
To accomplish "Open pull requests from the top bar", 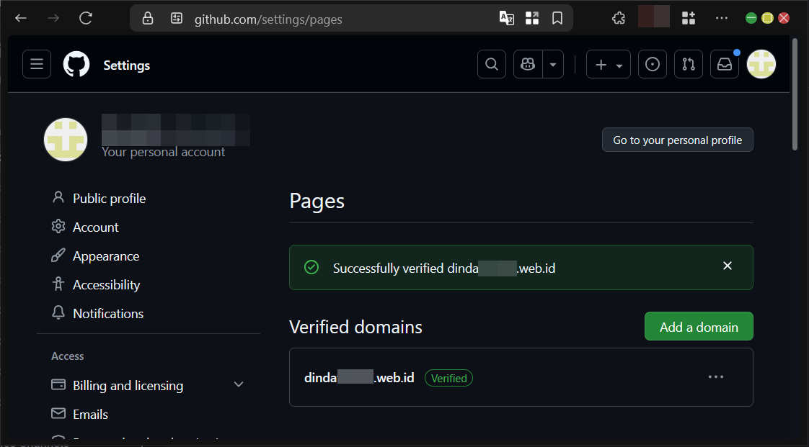I will click(689, 64).
